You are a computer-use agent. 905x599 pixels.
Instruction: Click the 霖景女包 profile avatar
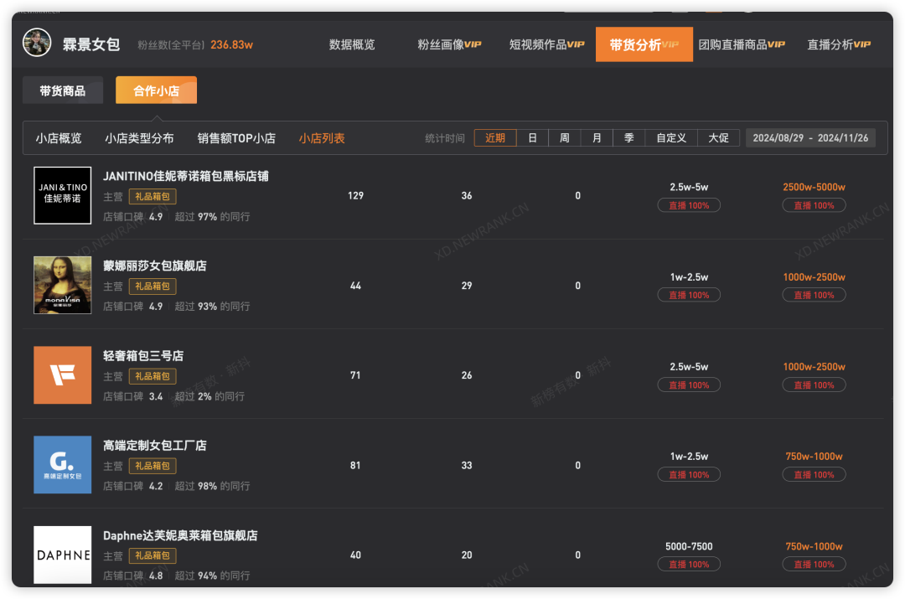(37, 44)
